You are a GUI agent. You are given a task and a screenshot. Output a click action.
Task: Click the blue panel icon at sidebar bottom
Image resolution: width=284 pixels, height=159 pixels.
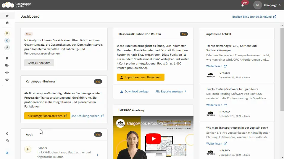click(x=7, y=153)
